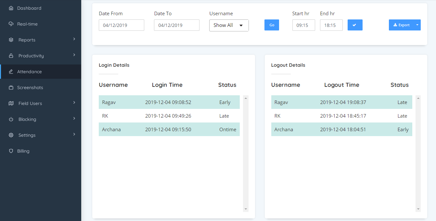
Task: Click the Screenshots TV icon
Action: coord(11,87)
